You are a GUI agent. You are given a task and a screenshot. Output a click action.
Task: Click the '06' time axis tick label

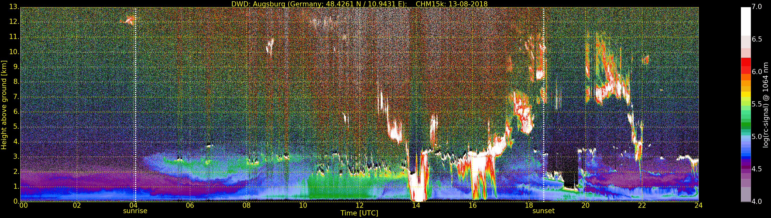[x=190, y=205]
